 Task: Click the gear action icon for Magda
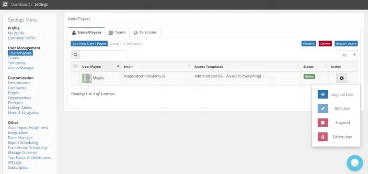click(342, 78)
